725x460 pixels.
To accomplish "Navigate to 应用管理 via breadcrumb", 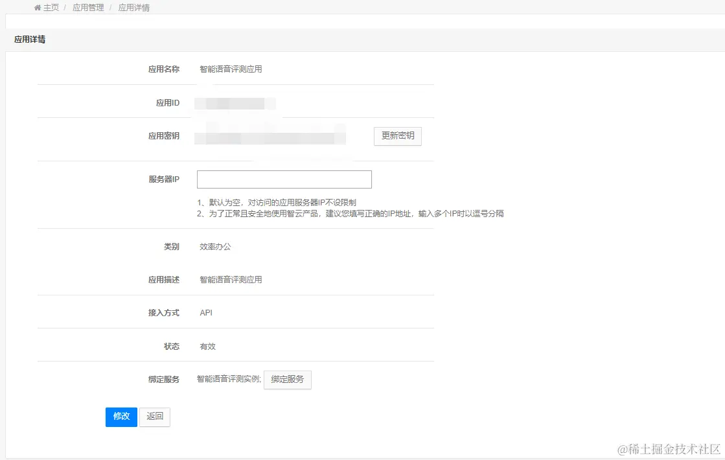I will pos(87,7).
